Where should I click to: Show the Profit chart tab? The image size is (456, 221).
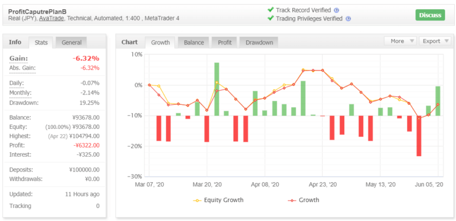click(x=225, y=43)
